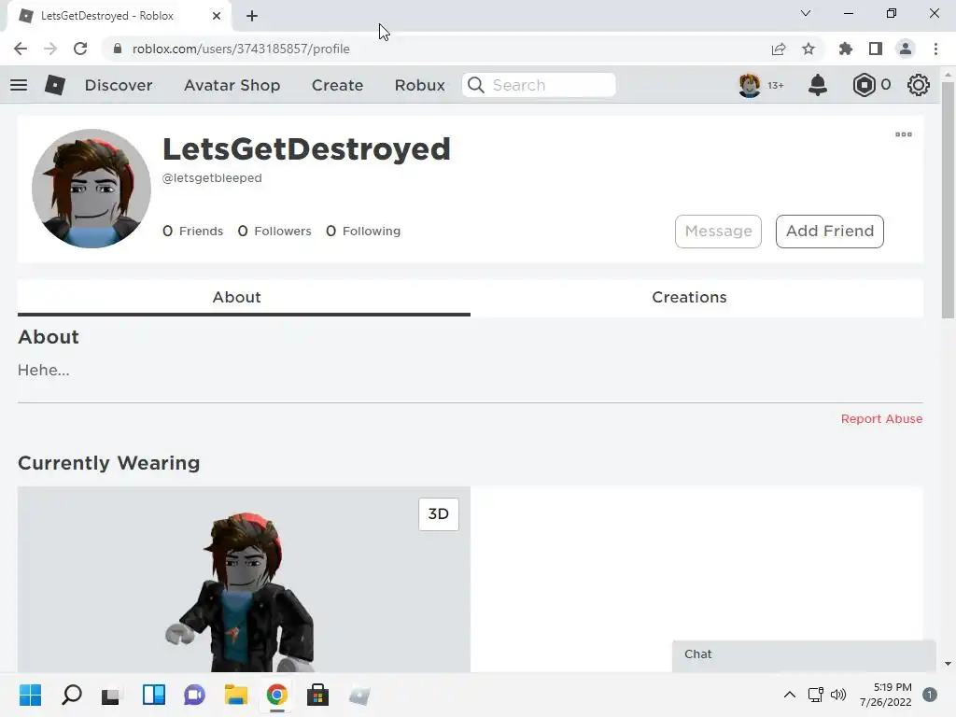Open Teams Chat taskbar icon
The width and height of the screenshot is (956, 717).
[194, 695]
